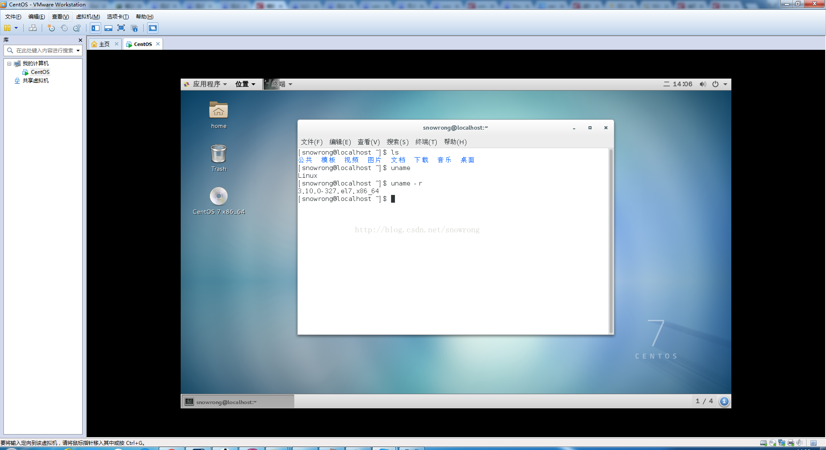The image size is (826, 450).
Task: Click the message log icon in status bar
Action: [814, 443]
